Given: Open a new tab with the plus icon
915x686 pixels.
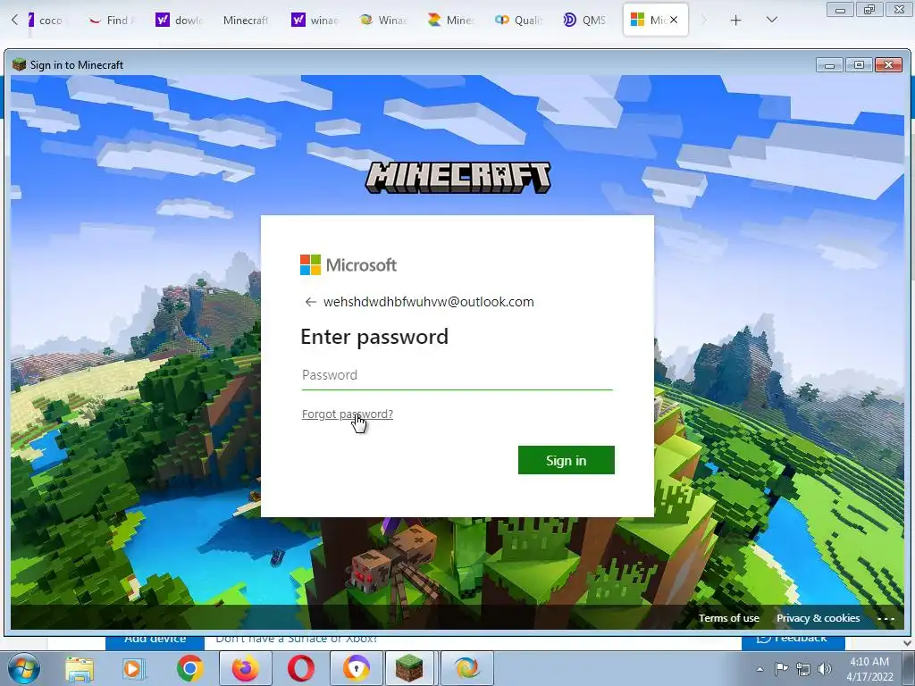Looking at the screenshot, I should click(736, 21).
